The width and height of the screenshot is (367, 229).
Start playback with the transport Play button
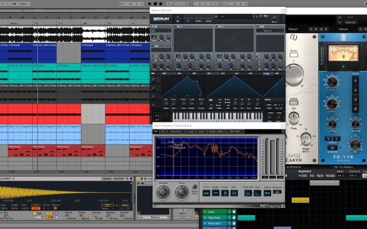150,4
